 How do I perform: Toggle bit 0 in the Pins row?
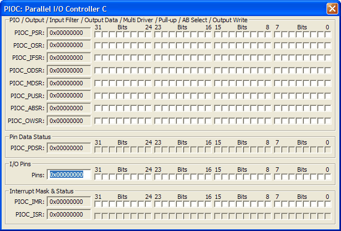[x=328, y=177]
